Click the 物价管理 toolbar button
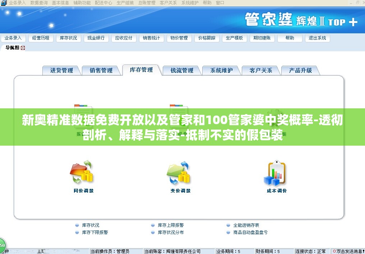 [x=179, y=38]
